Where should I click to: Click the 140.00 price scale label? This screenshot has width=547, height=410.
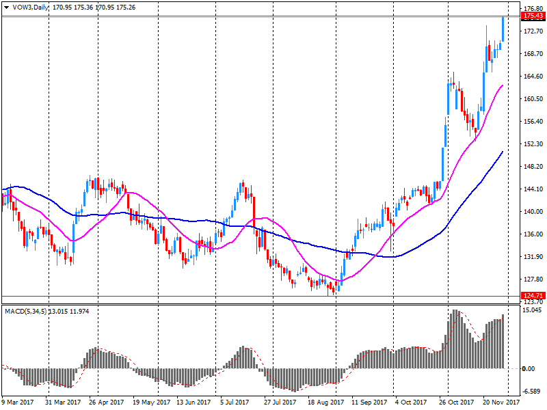tap(533, 212)
